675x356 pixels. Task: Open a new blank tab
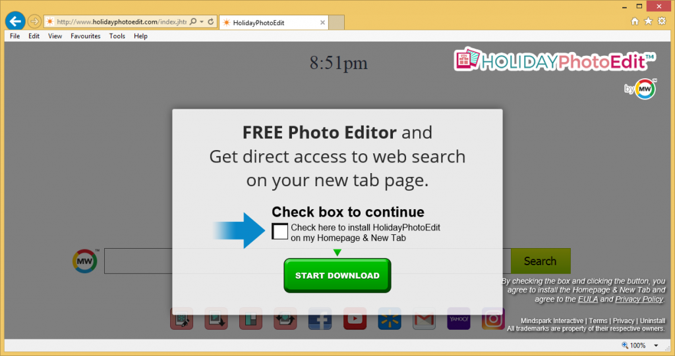(337, 22)
